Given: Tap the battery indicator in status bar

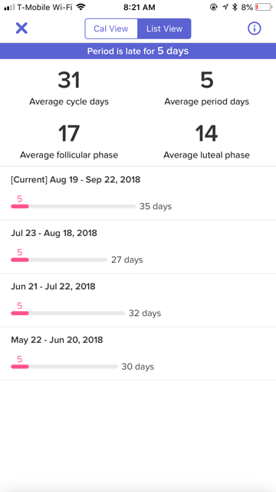Looking at the screenshot, I should (264, 7).
